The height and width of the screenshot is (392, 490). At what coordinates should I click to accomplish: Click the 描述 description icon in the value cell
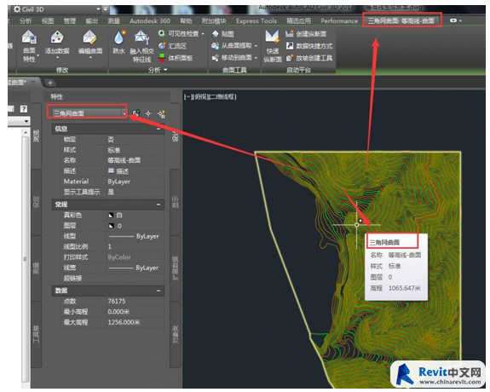click(111, 170)
